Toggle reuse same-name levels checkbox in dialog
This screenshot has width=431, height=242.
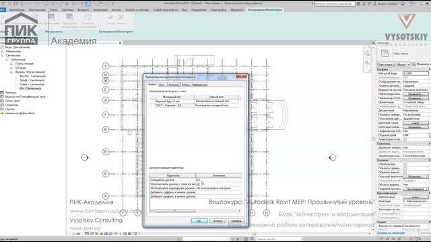click(x=198, y=184)
